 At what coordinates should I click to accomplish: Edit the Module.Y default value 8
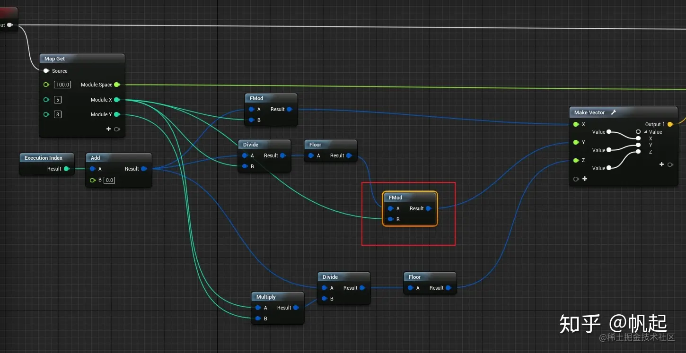(x=58, y=114)
